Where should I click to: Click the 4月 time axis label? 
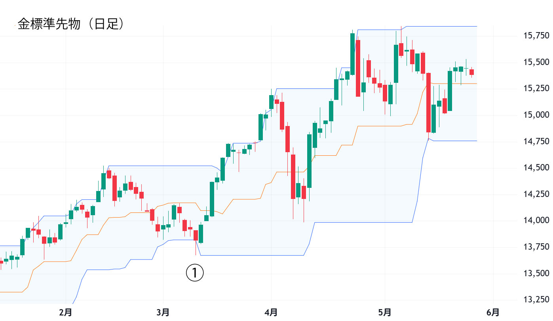(x=271, y=313)
